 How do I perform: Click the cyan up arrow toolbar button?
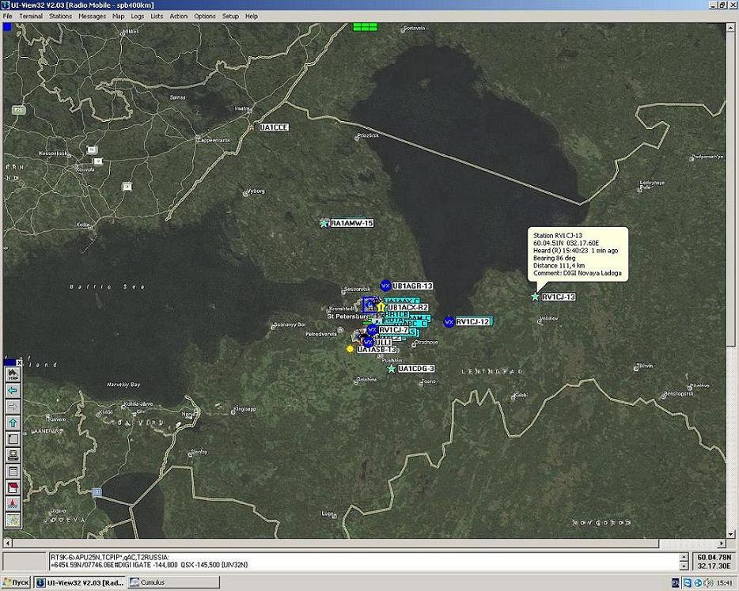tap(13, 423)
